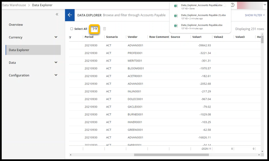Viewport: 269px width, 161px height.
Task: Click Excel icon of Accounts Payable (1) file
Action: [x=176, y=16]
